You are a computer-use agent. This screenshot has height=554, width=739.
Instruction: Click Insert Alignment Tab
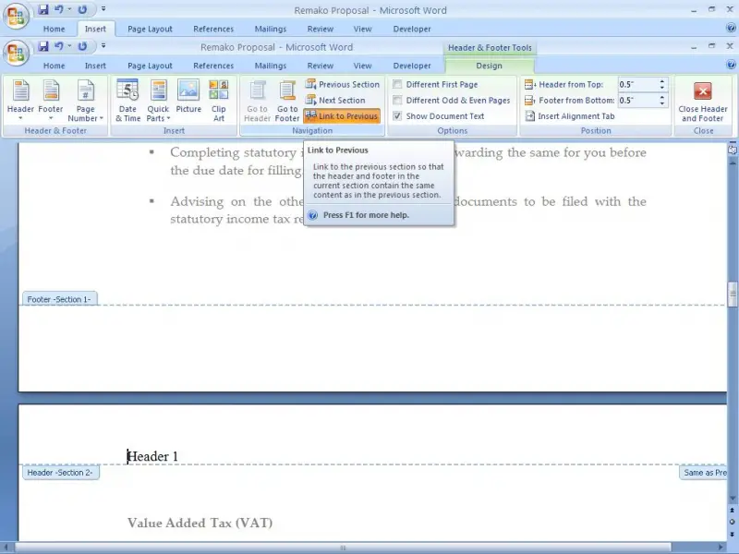pos(570,116)
